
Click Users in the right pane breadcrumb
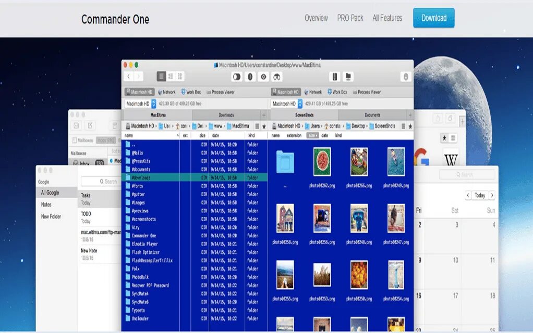coord(312,126)
